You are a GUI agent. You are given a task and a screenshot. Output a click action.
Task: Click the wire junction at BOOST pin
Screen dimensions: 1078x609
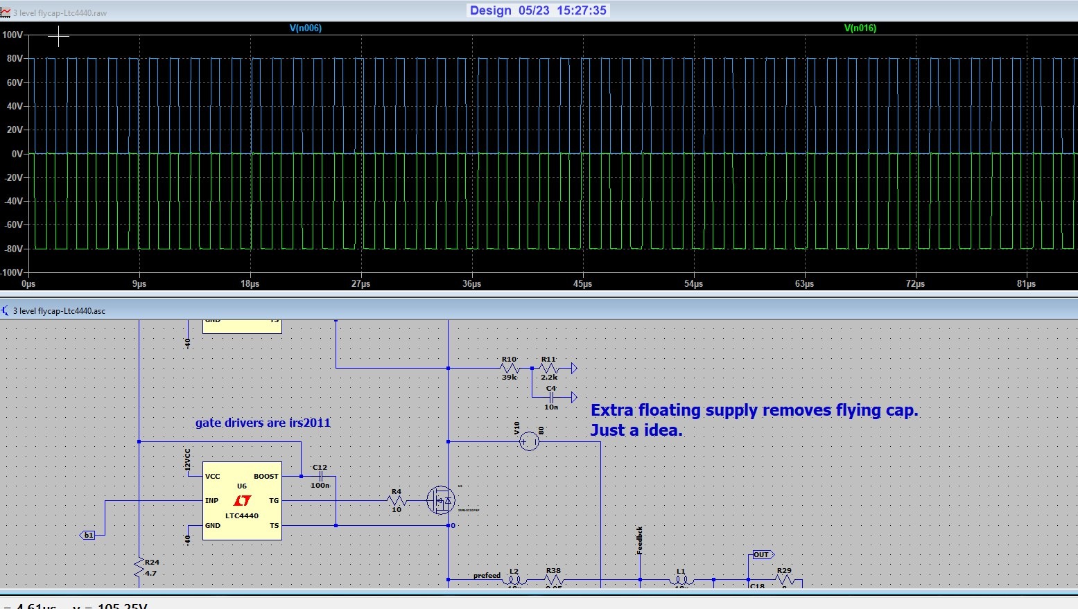coord(301,477)
